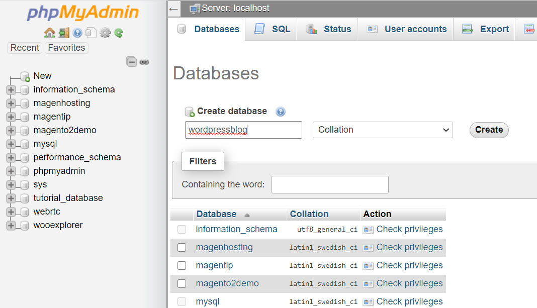The image size is (537, 308).
Task: Click the sort arrow on Database column
Action: click(x=247, y=215)
